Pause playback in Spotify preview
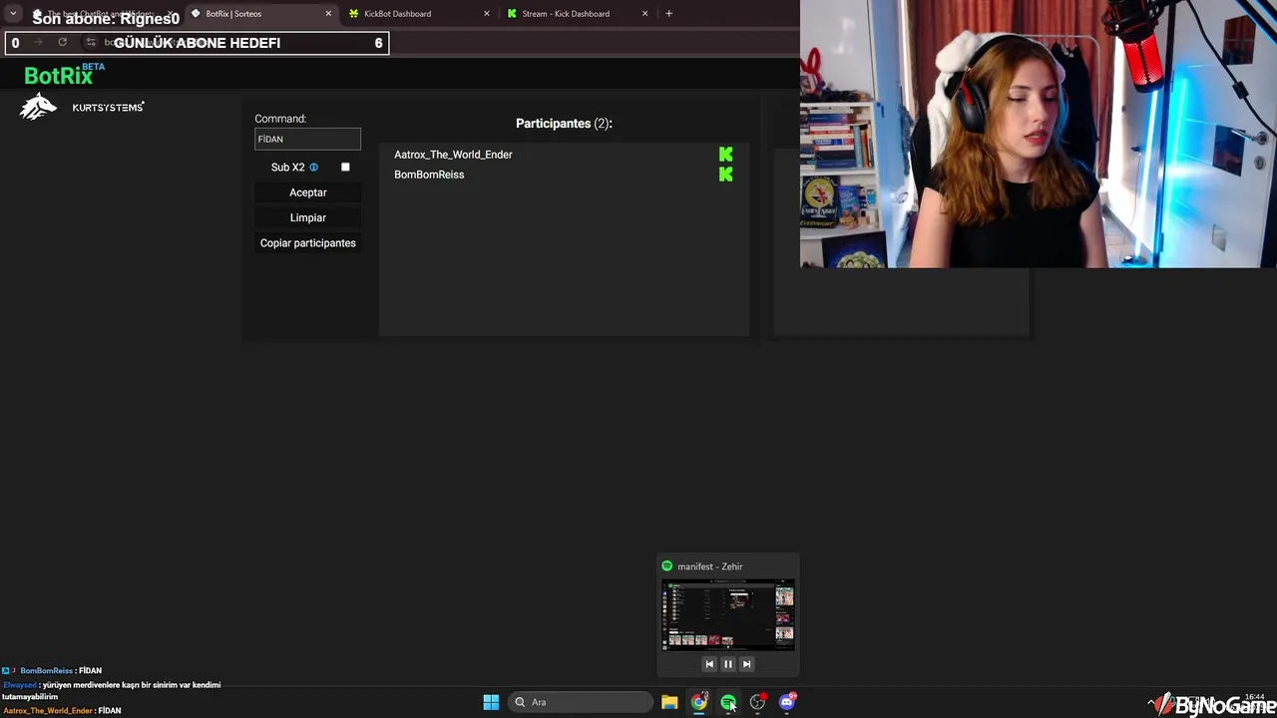This screenshot has height=718, width=1277. click(x=728, y=664)
